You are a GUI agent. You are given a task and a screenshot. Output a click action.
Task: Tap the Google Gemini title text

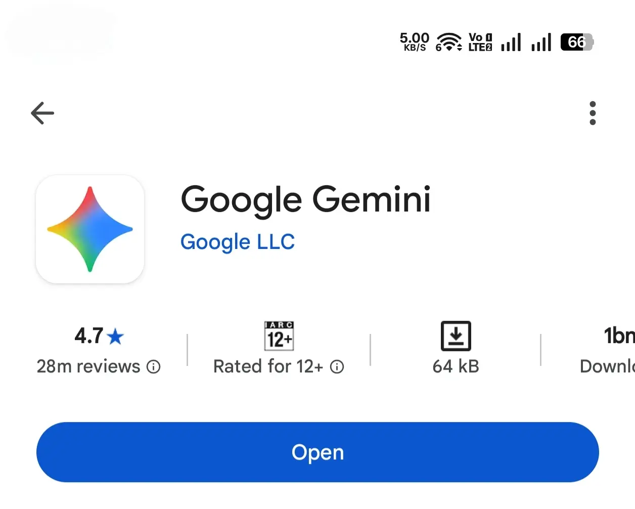[x=306, y=199]
